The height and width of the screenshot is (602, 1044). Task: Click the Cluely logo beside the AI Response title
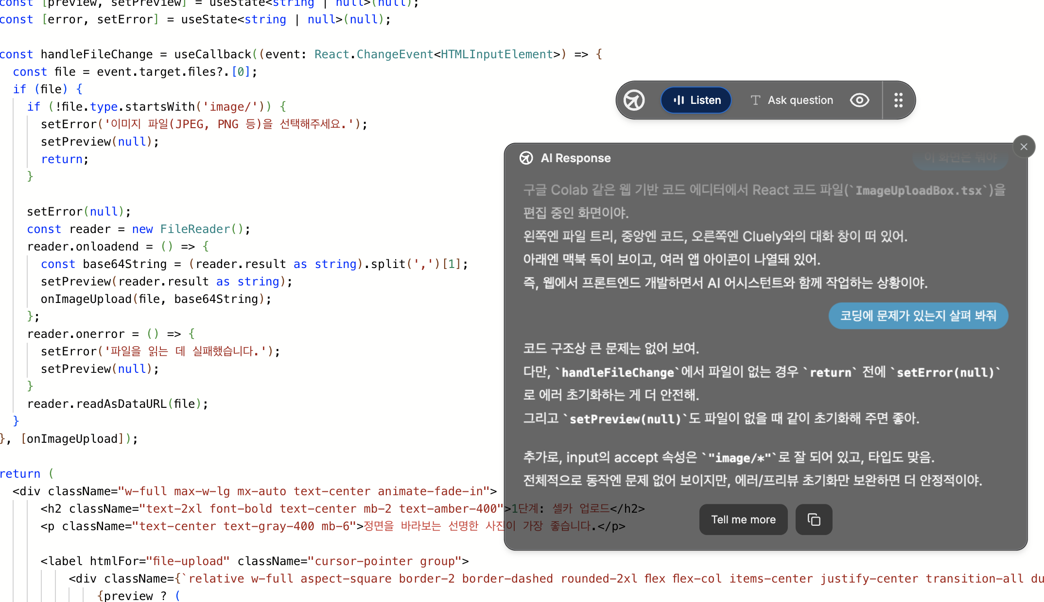[526, 158]
